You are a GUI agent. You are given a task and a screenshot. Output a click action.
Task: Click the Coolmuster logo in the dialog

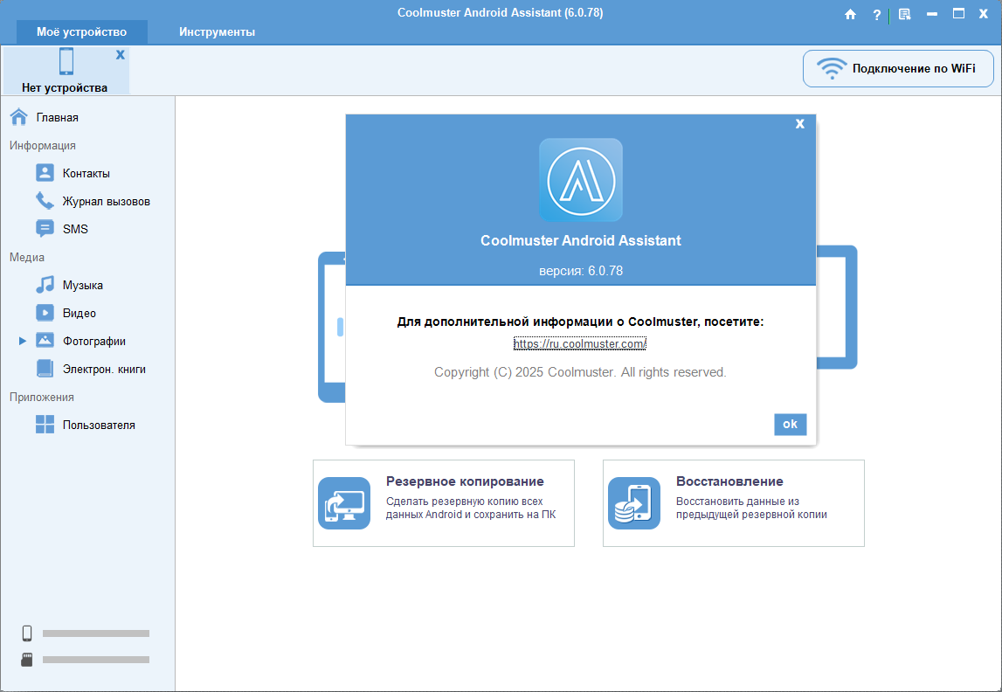click(580, 180)
